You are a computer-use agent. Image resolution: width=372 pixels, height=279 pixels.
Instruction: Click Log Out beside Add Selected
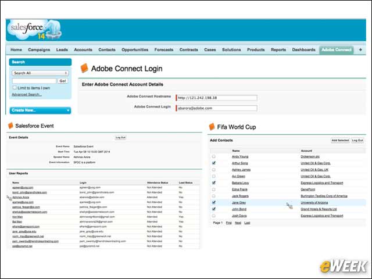[357, 141]
